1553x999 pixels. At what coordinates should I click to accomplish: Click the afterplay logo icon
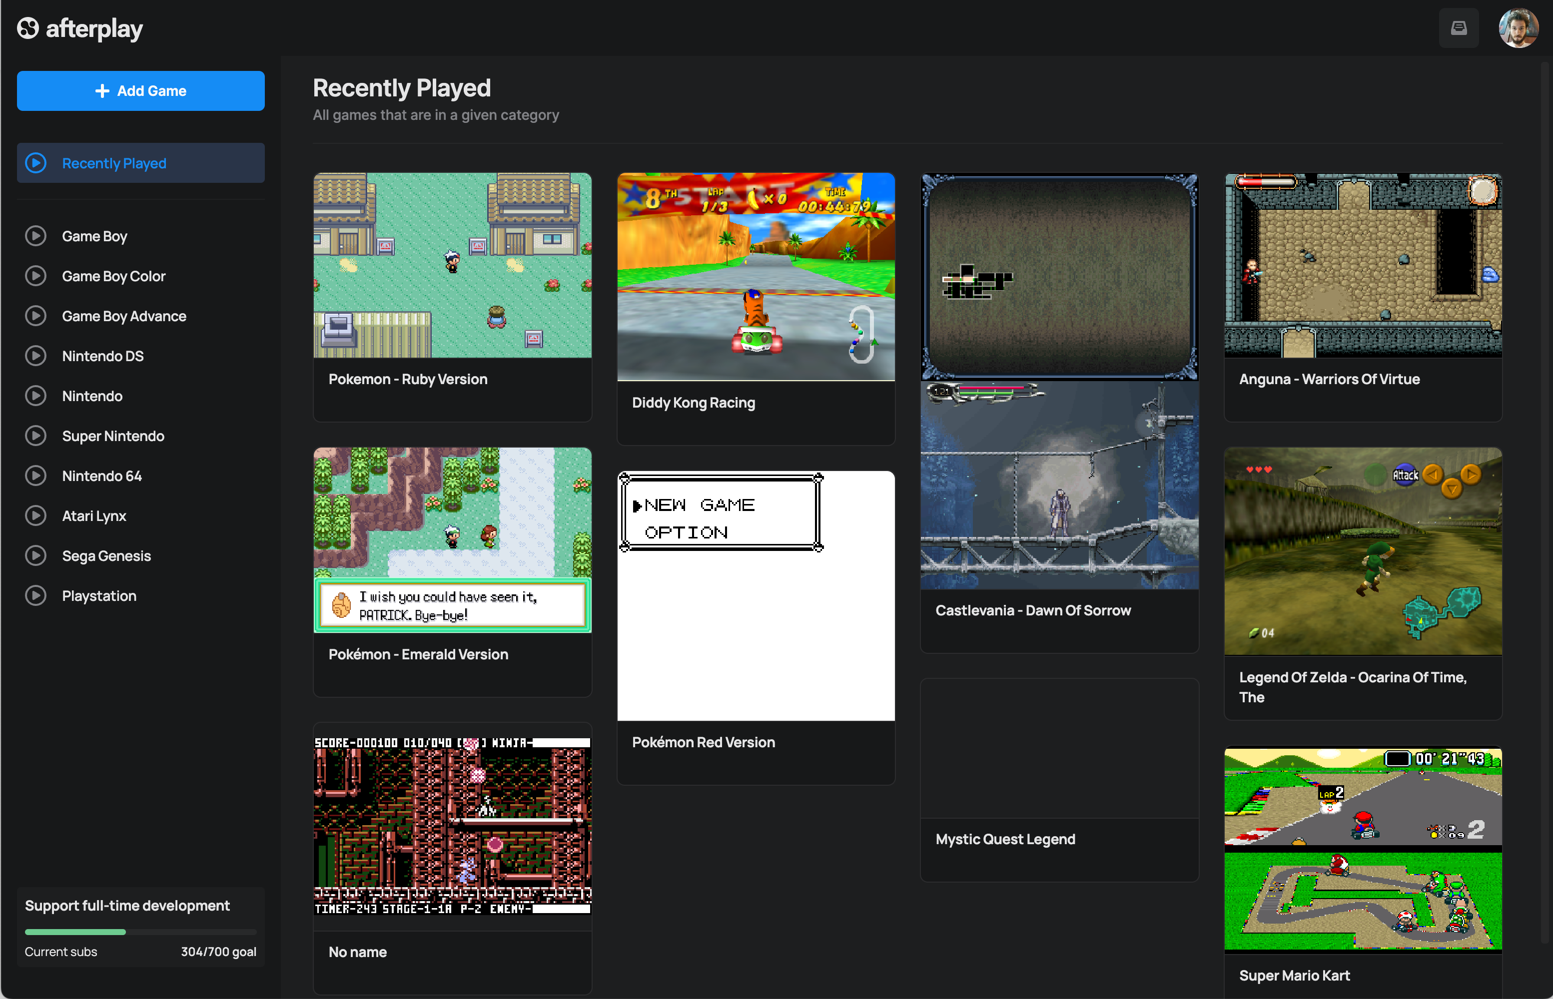(x=28, y=28)
